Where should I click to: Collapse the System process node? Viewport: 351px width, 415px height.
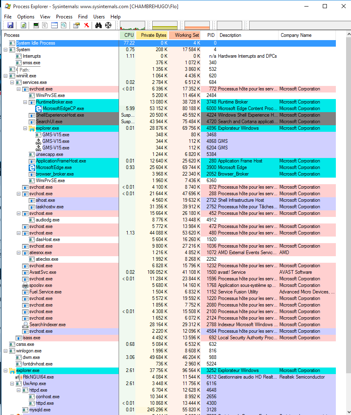click(6, 50)
